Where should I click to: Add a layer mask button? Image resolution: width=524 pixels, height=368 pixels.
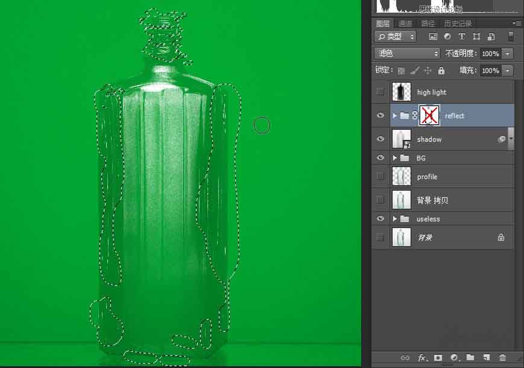coord(438,358)
